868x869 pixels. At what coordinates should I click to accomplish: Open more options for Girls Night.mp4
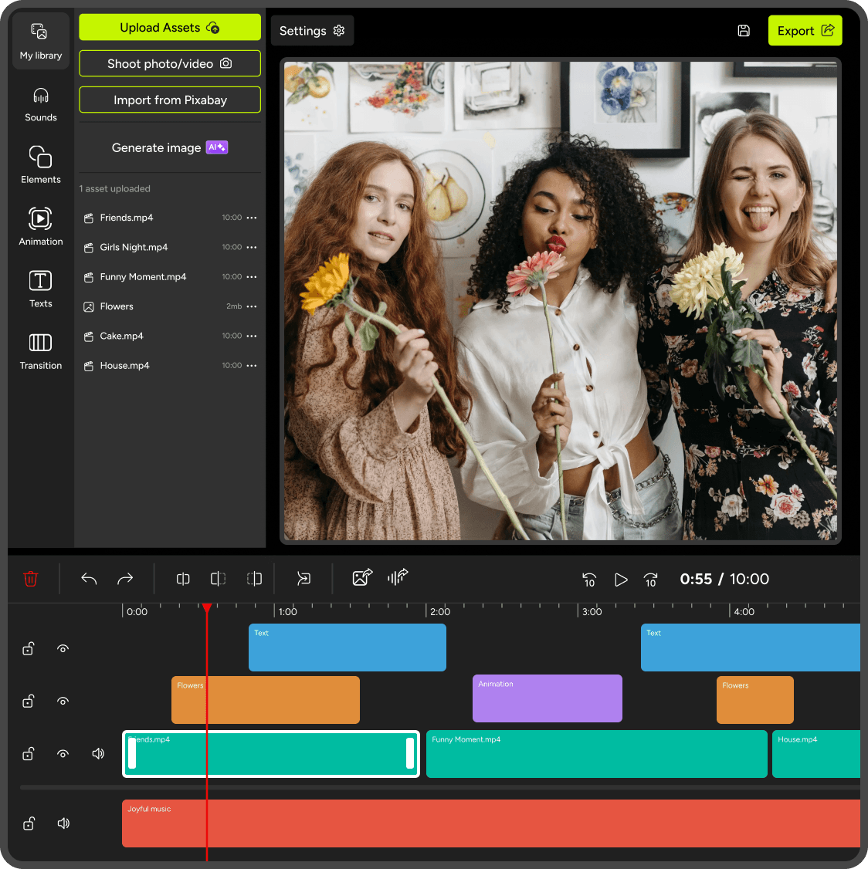(251, 247)
